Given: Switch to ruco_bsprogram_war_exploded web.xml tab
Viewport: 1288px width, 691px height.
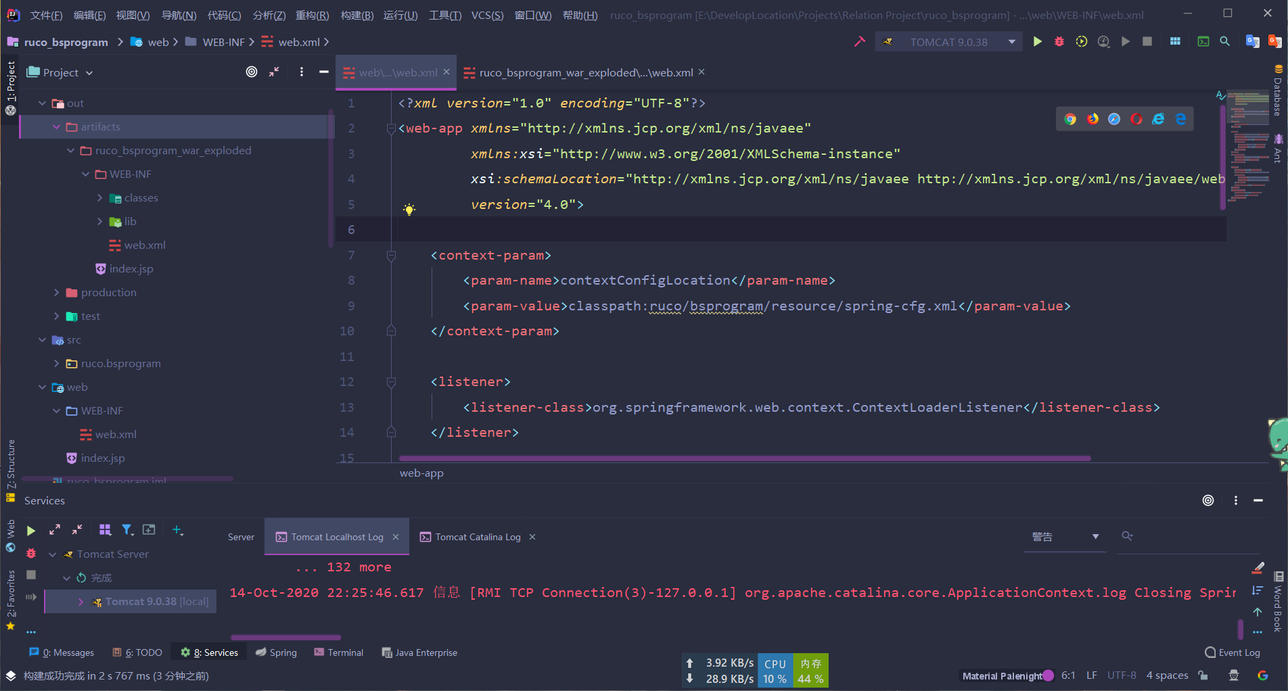Looking at the screenshot, I should 586,72.
